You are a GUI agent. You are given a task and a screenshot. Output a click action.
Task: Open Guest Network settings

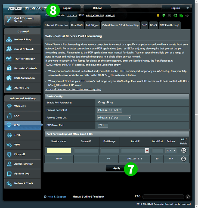tap(23, 49)
